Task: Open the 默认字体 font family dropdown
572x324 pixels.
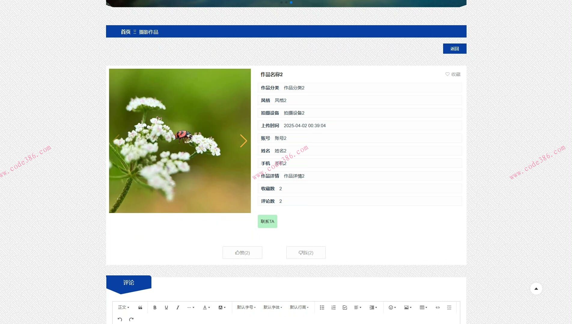Action: pyautogui.click(x=273, y=307)
